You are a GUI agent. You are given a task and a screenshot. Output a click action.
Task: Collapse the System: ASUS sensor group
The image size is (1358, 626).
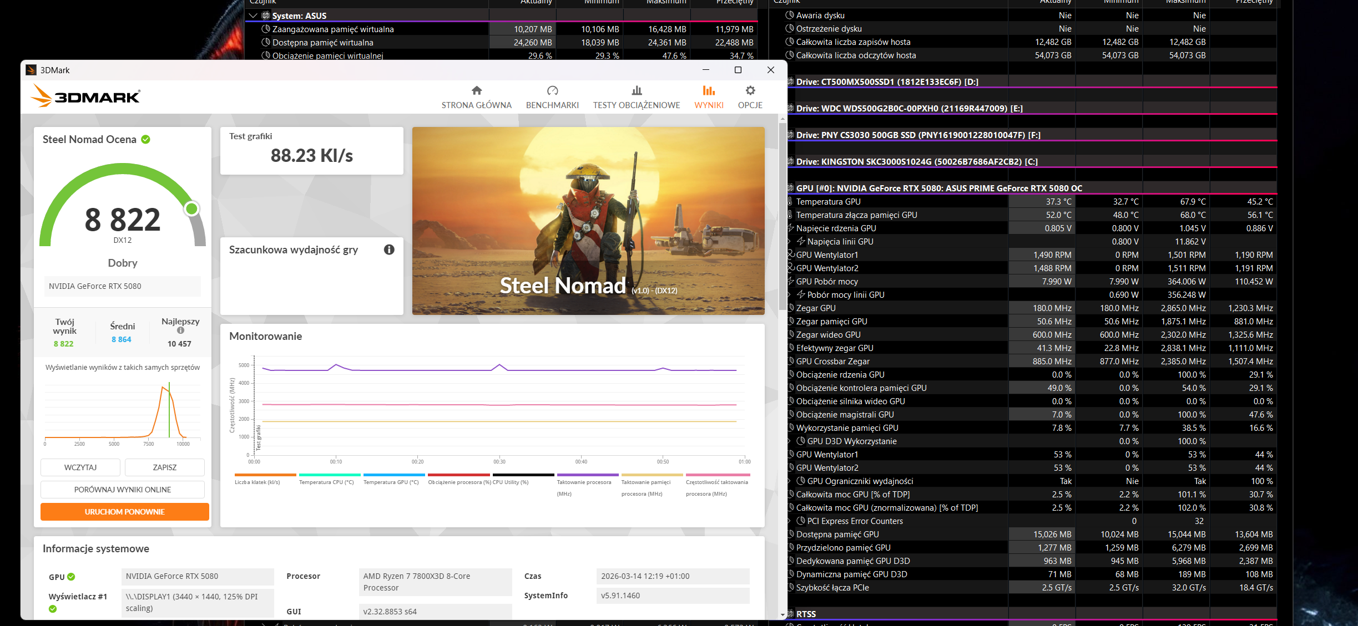253,16
